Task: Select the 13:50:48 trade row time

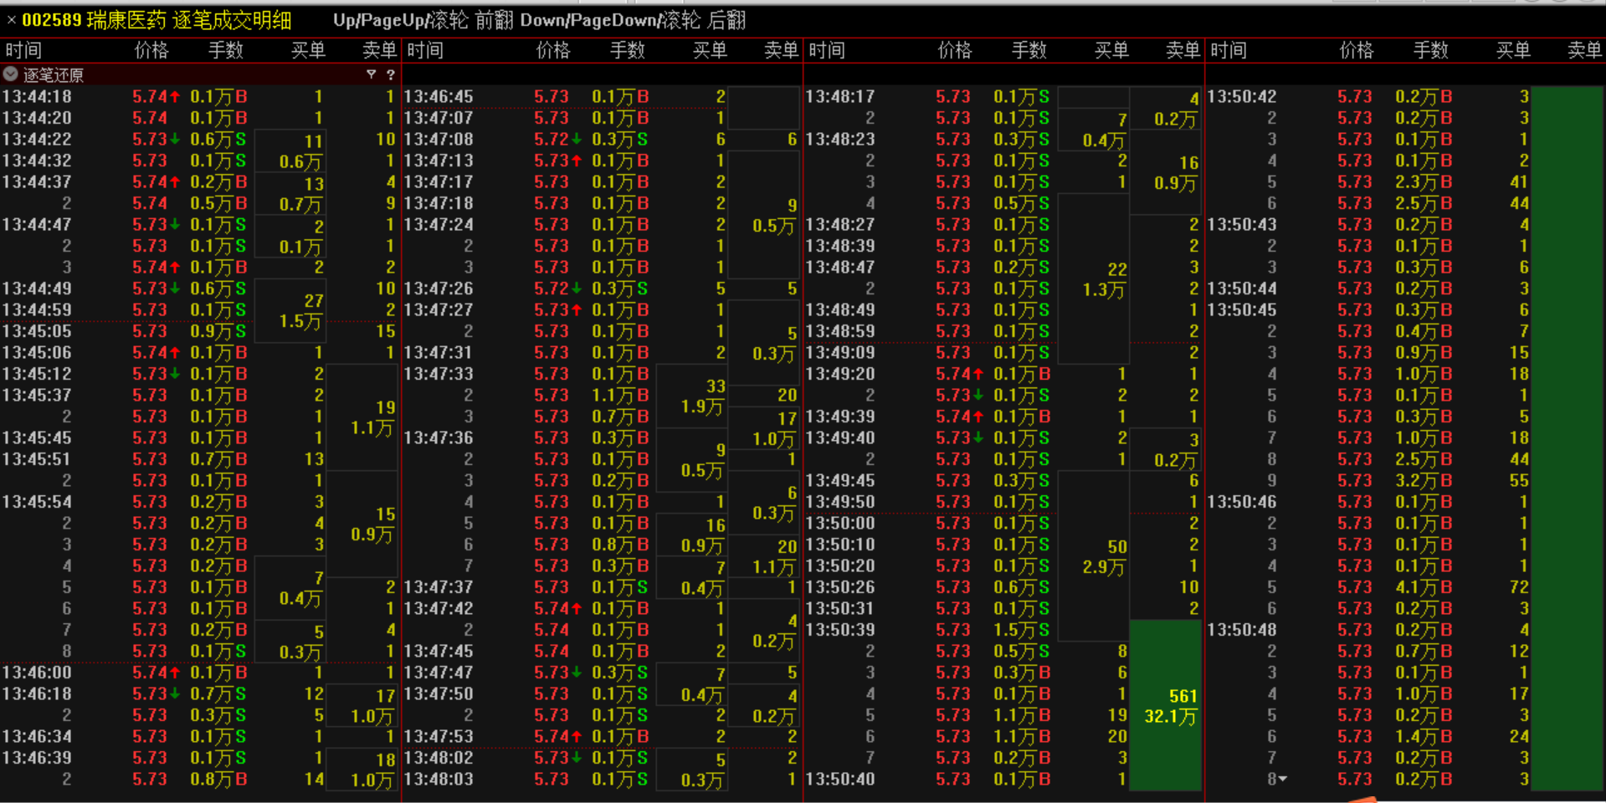Action: tap(1242, 630)
